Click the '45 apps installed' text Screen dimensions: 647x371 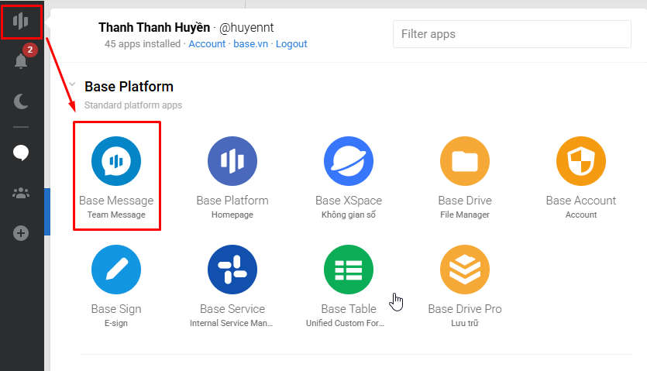(143, 43)
